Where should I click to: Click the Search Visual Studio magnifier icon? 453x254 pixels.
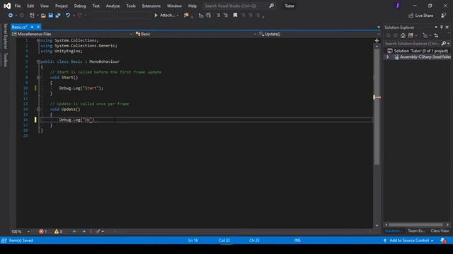coord(272,6)
